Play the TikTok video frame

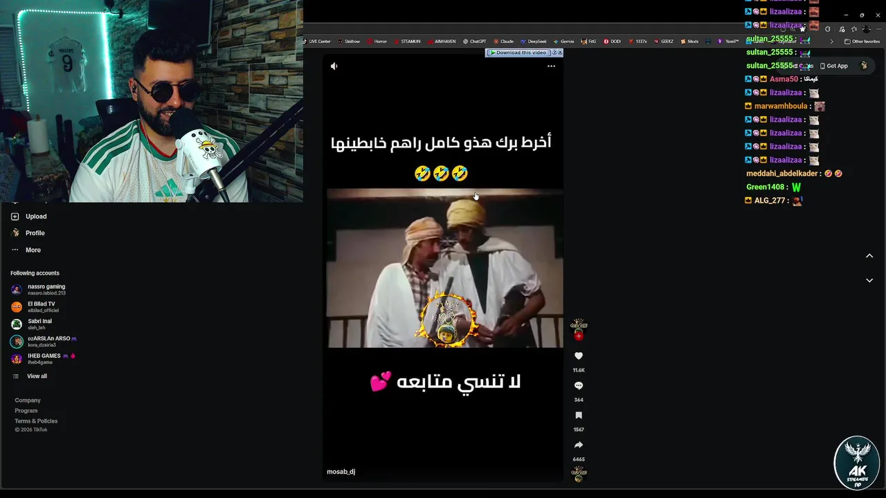pyautogui.click(x=444, y=268)
